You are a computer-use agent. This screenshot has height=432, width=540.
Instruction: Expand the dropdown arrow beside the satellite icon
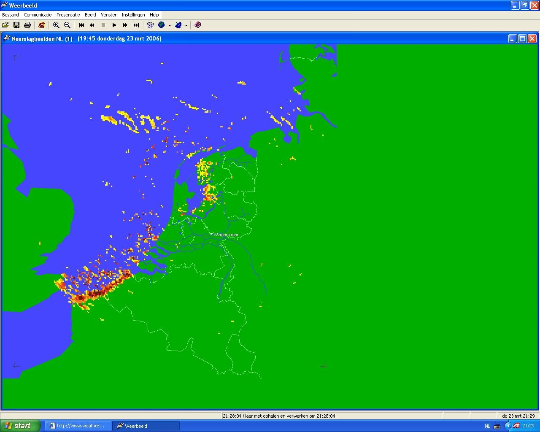[x=186, y=25]
